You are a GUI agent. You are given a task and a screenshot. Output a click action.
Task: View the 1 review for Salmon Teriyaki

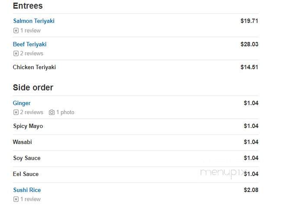pyautogui.click(x=30, y=30)
